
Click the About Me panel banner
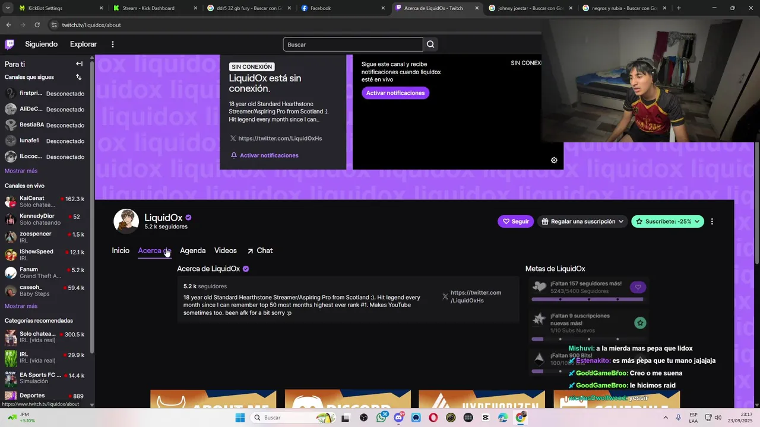(x=213, y=399)
